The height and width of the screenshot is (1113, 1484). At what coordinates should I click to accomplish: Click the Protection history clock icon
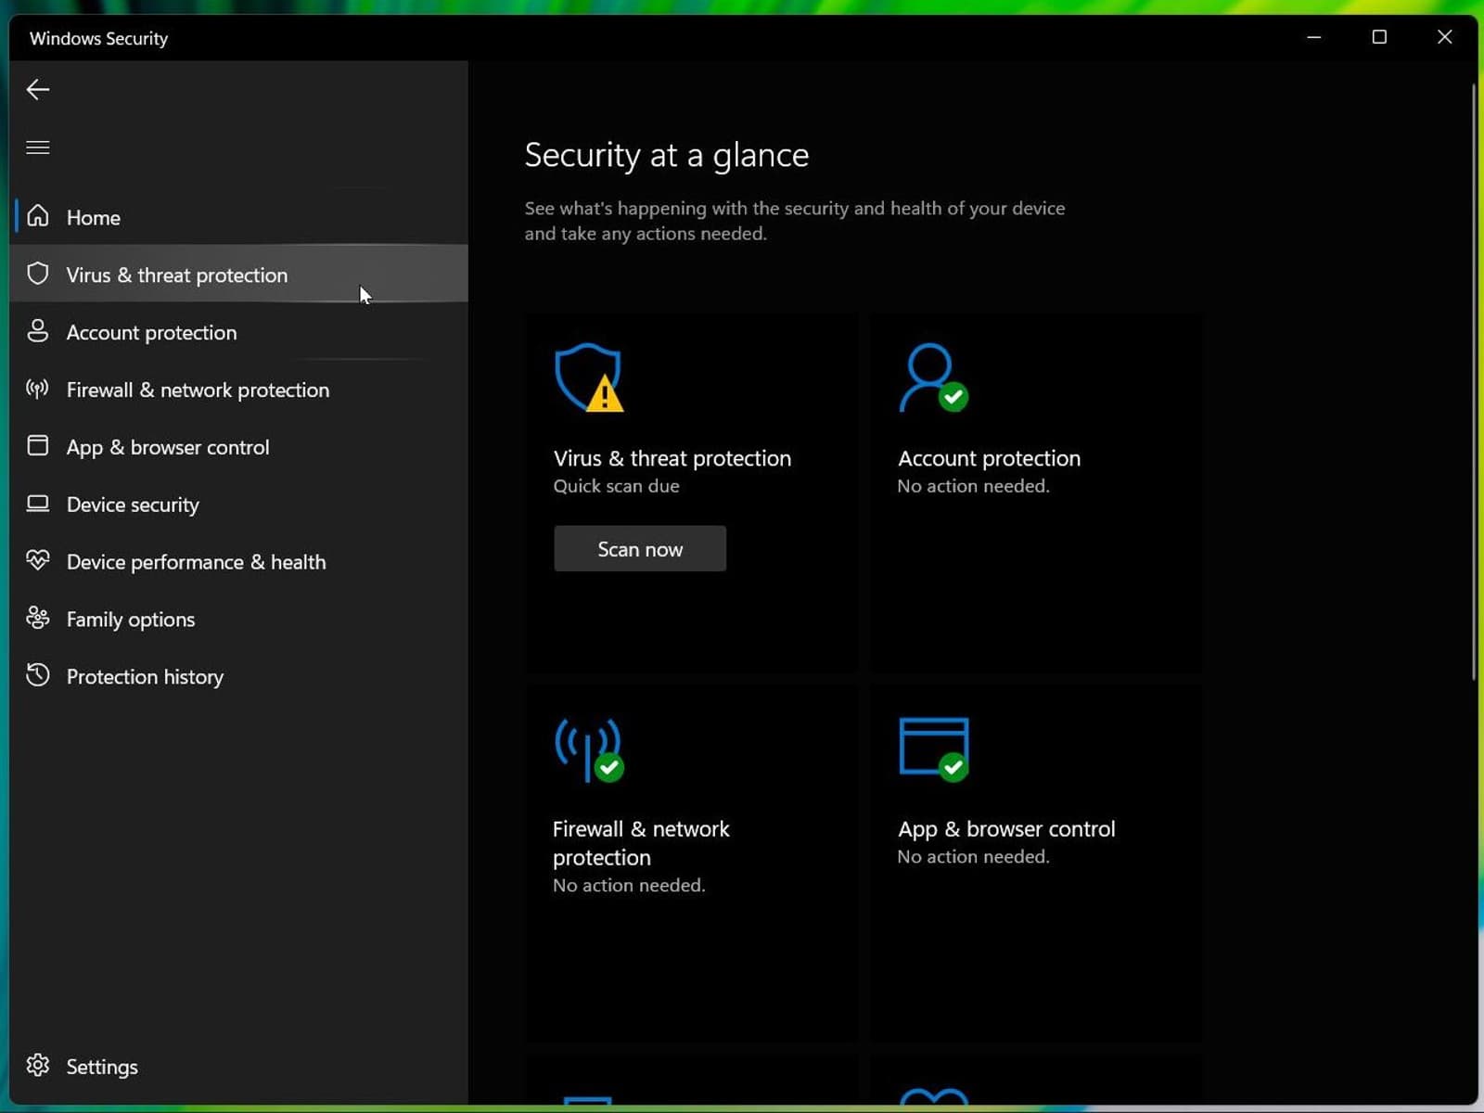38,675
